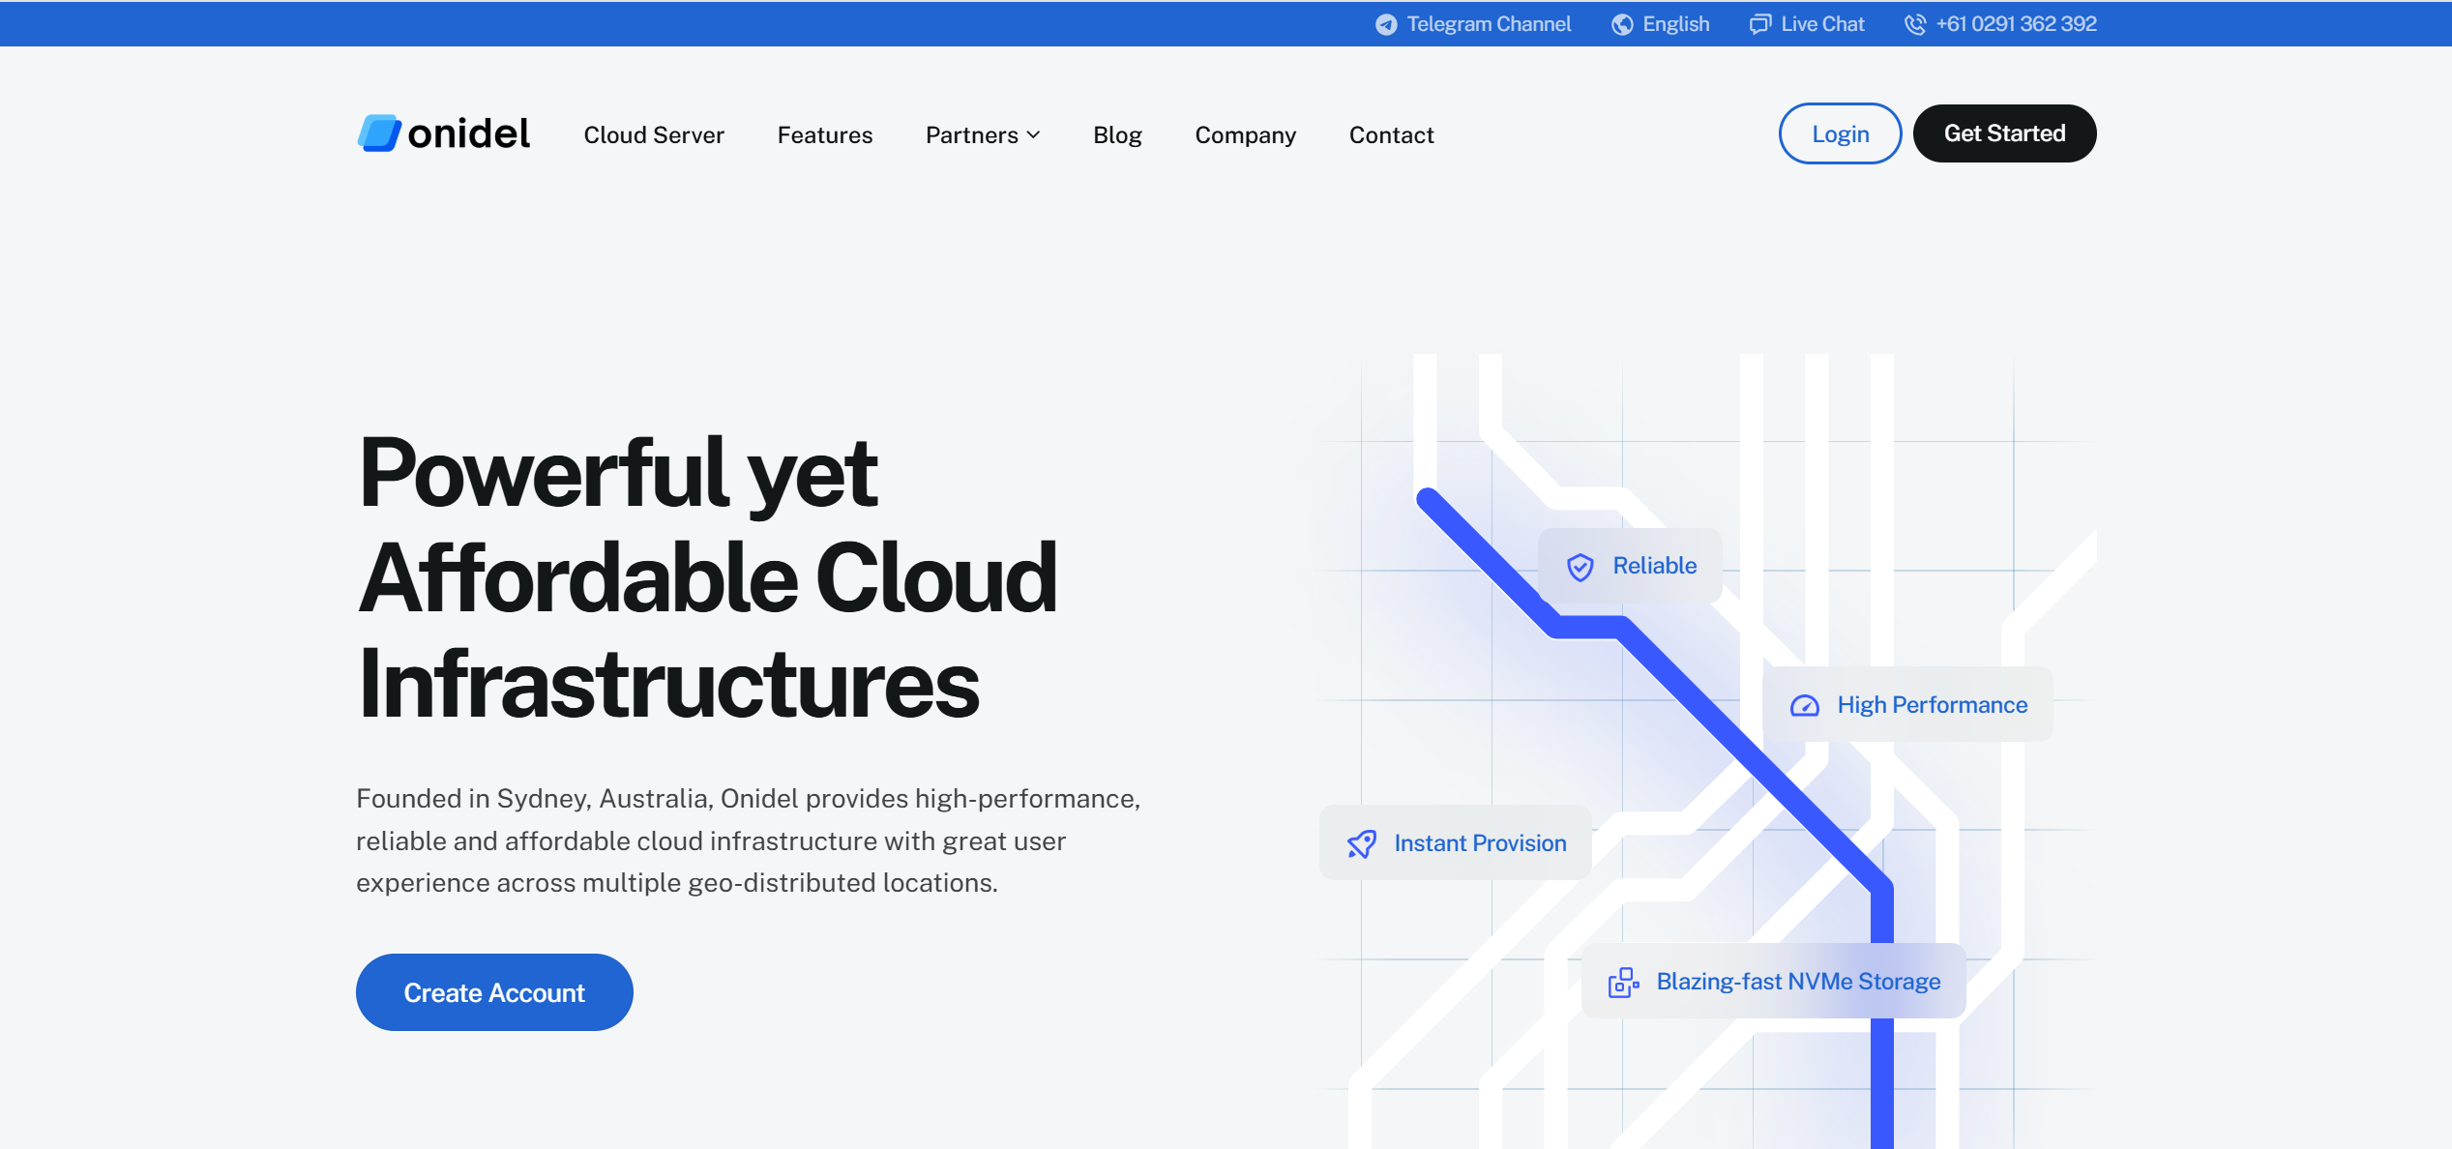2452x1149 pixels.
Task: Expand the Partners dropdown chevron
Action: [1034, 135]
